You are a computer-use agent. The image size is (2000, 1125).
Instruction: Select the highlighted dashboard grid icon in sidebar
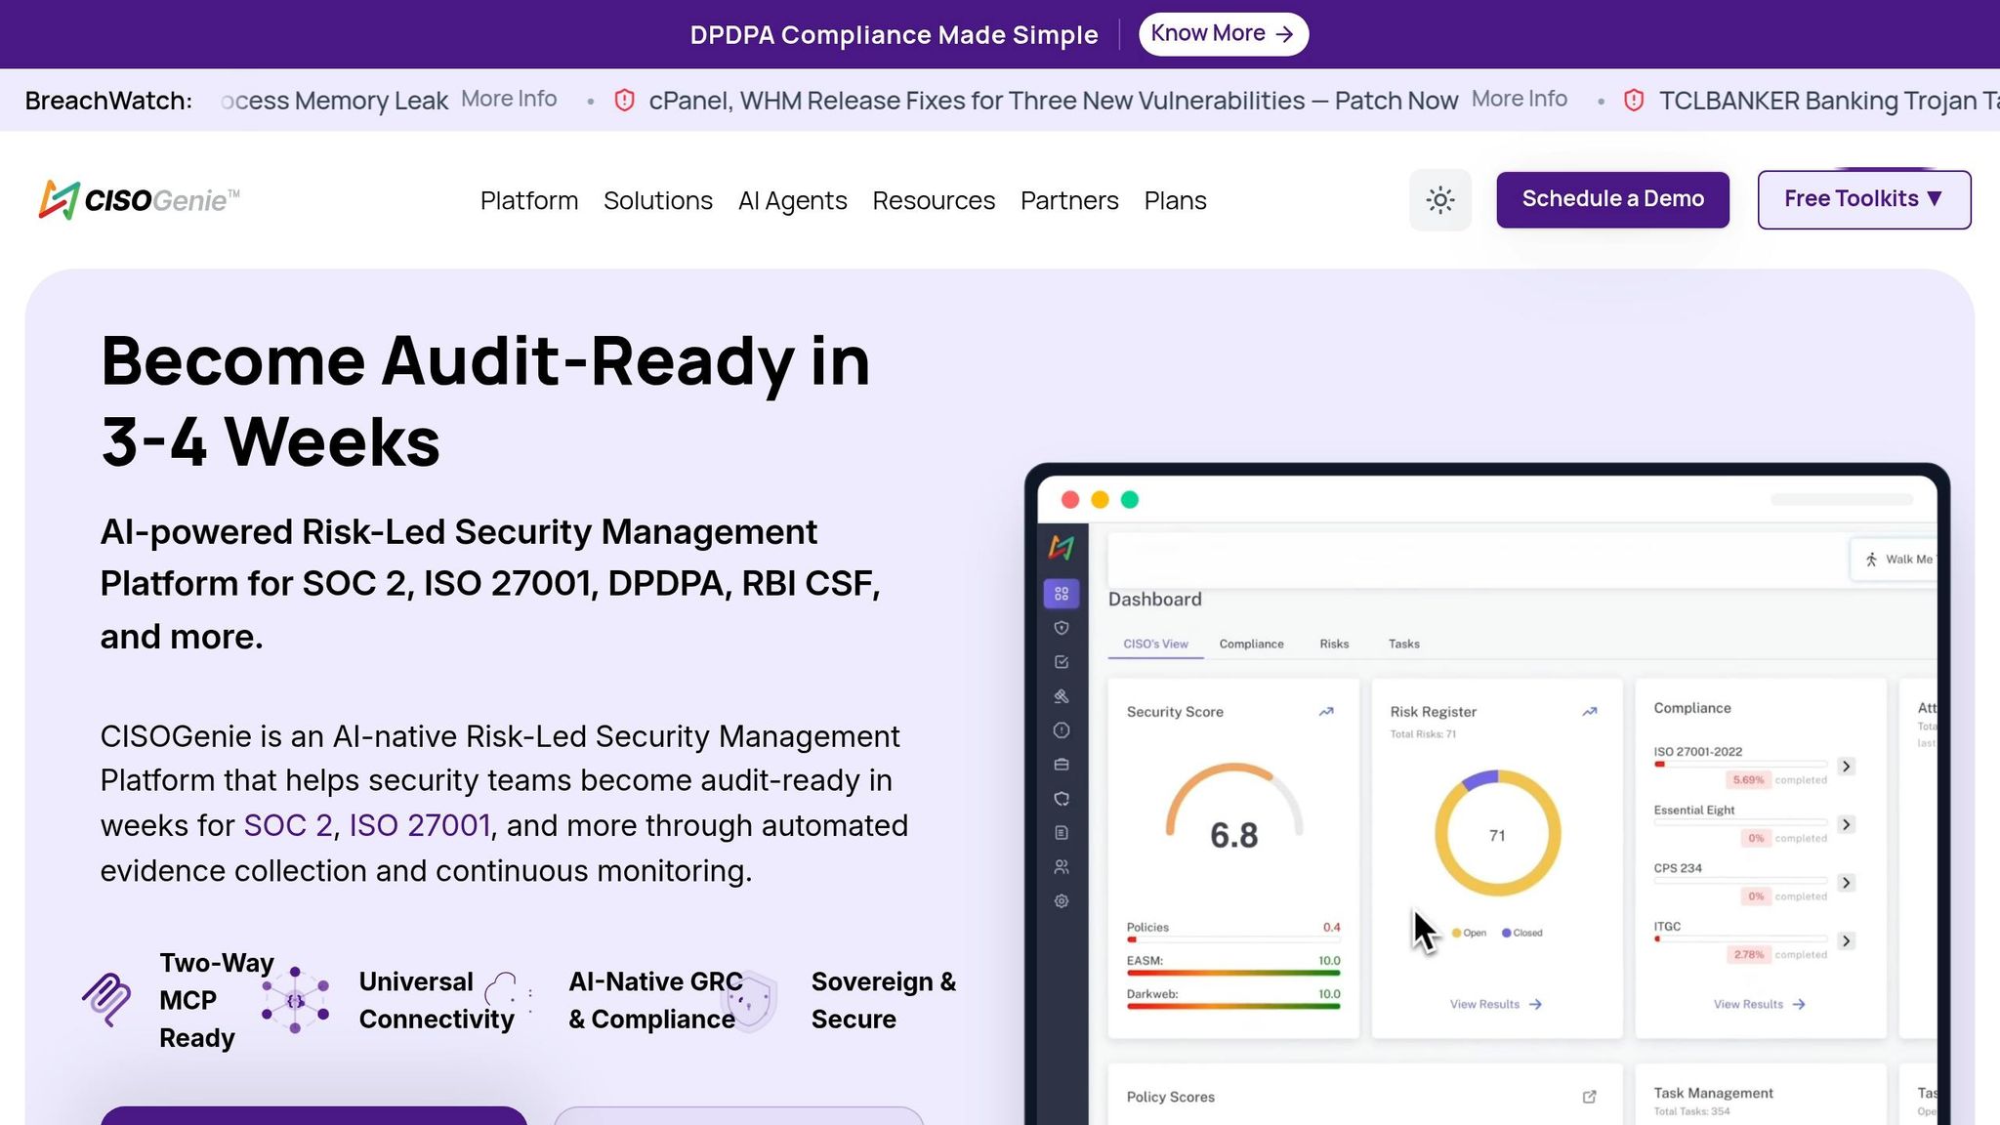coord(1062,593)
